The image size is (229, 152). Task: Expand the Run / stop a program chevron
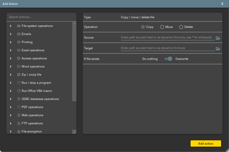[11, 83]
